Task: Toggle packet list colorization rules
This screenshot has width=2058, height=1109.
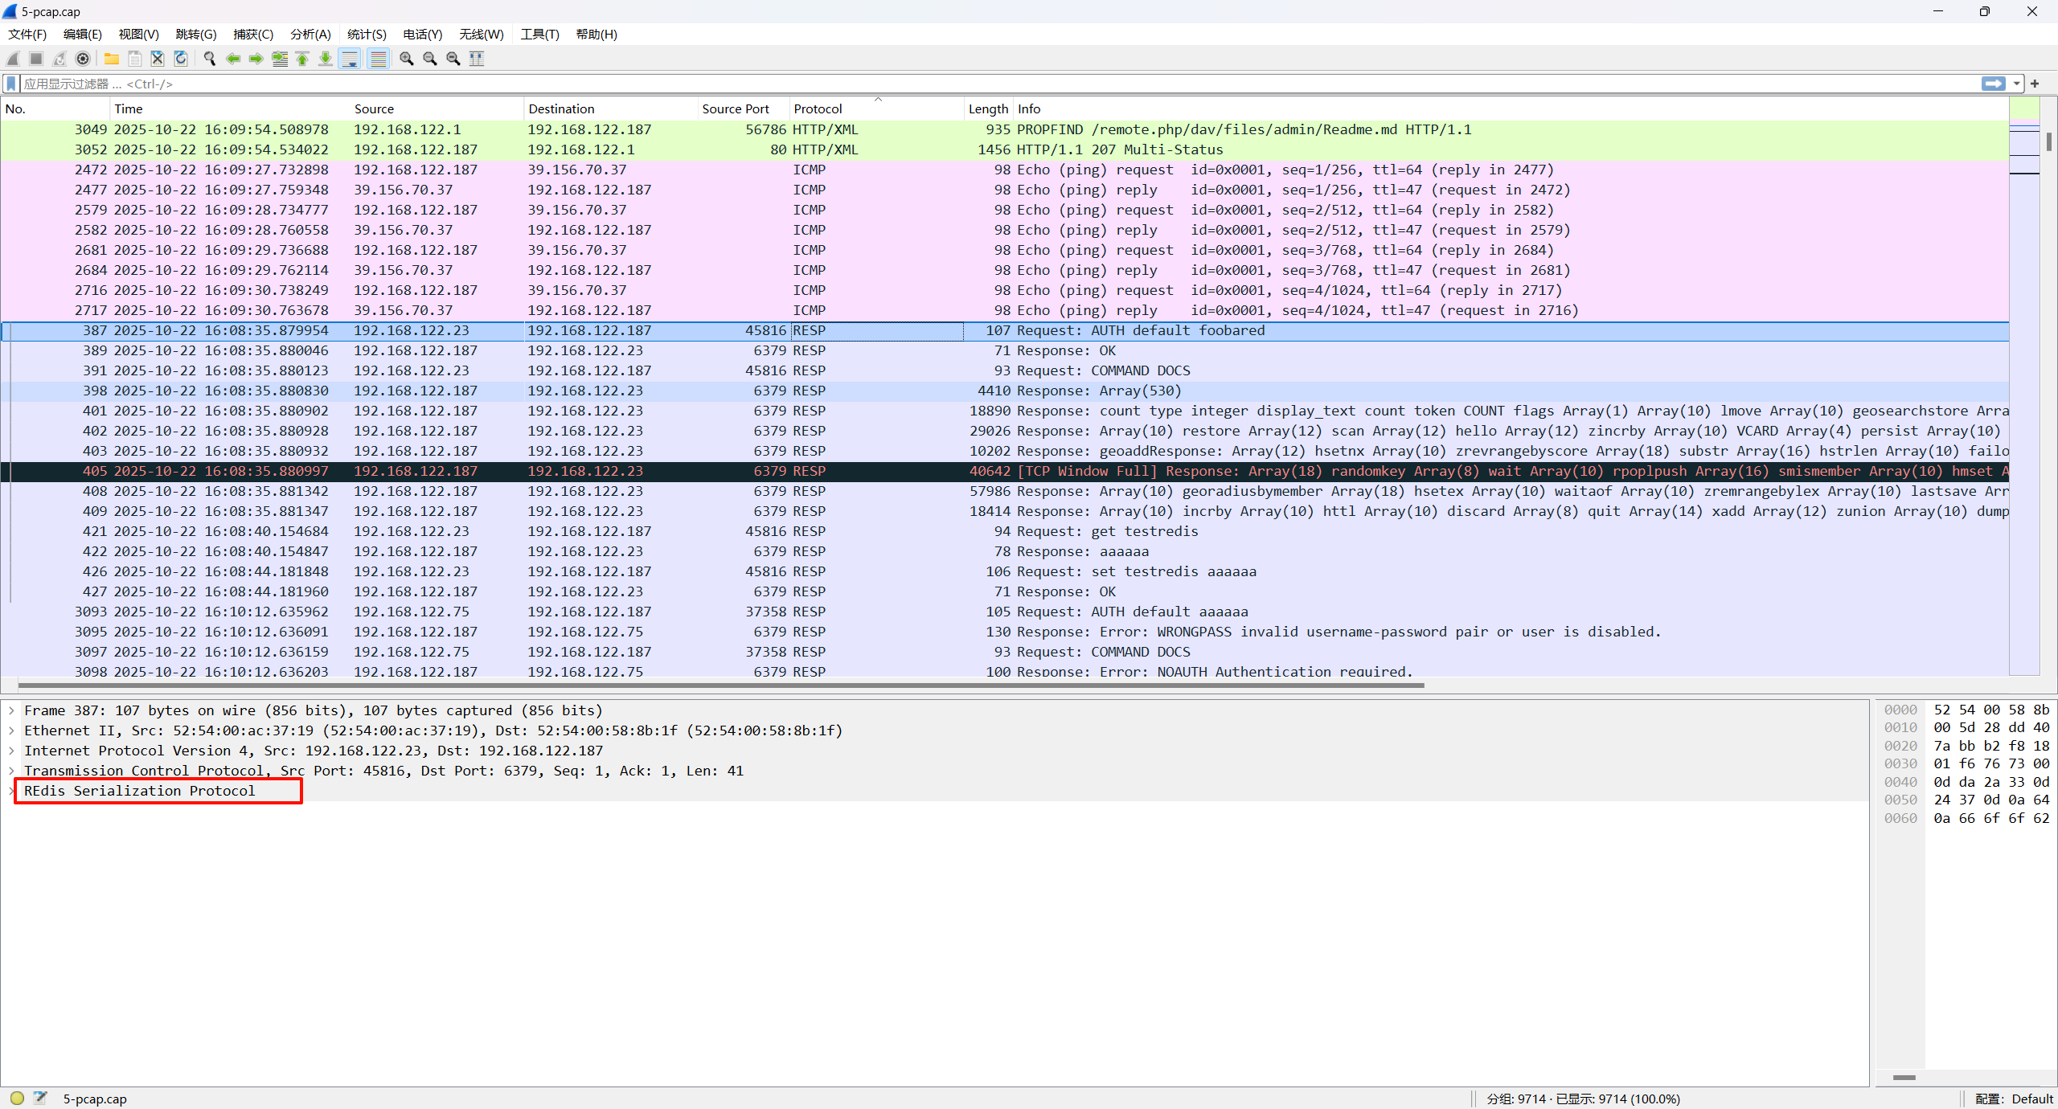Action: (x=378, y=59)
